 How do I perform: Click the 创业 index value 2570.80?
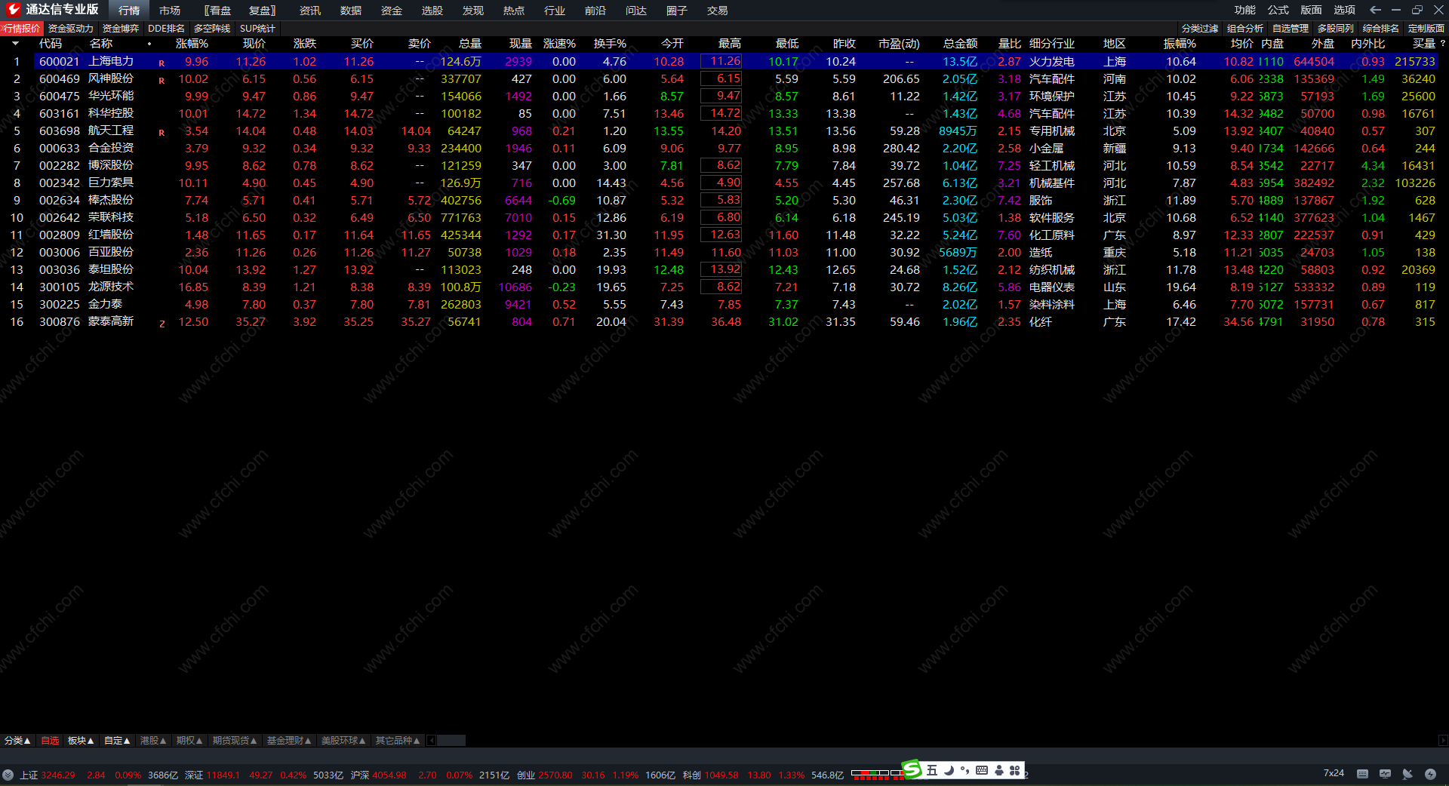point(555,775)
